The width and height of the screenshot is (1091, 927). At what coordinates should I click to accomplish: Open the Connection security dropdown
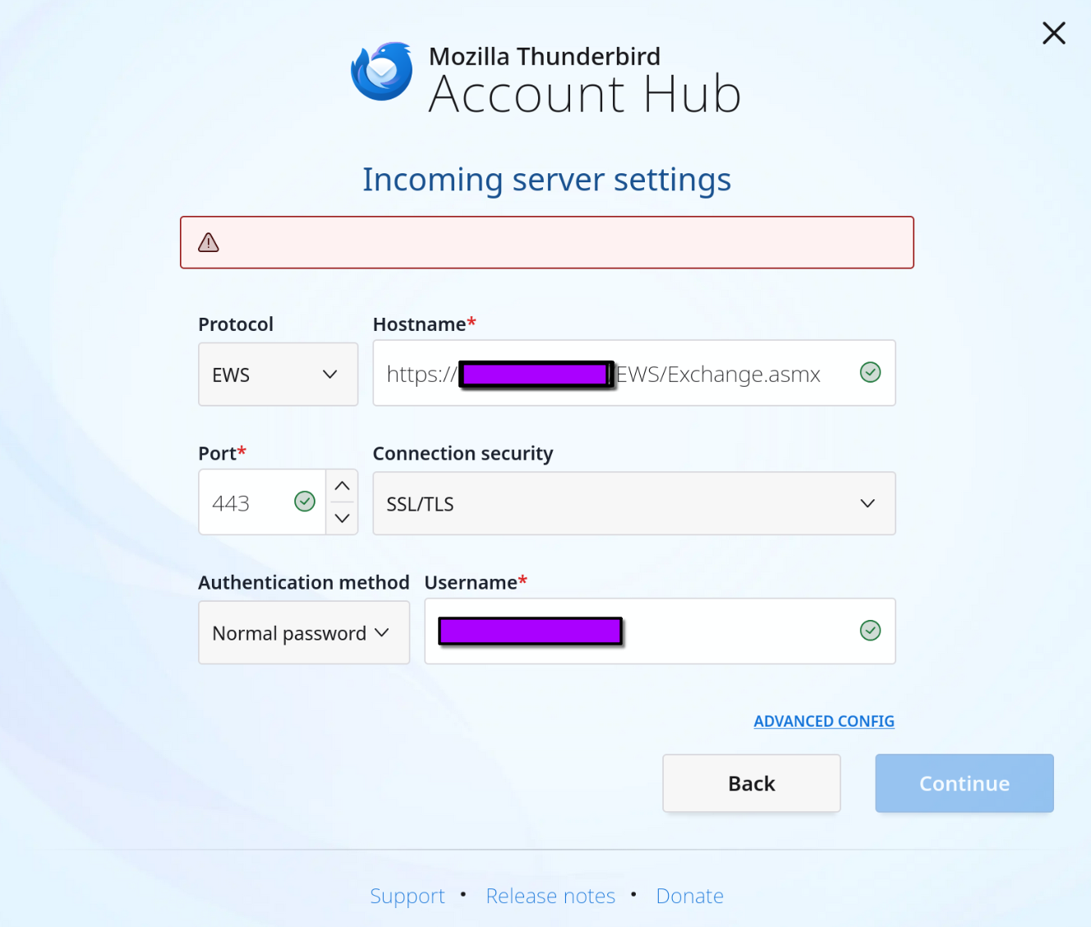634,503
